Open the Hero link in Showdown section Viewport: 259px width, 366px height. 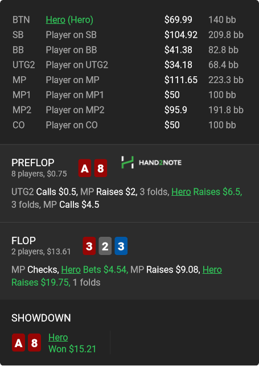[x=58, y=338]
